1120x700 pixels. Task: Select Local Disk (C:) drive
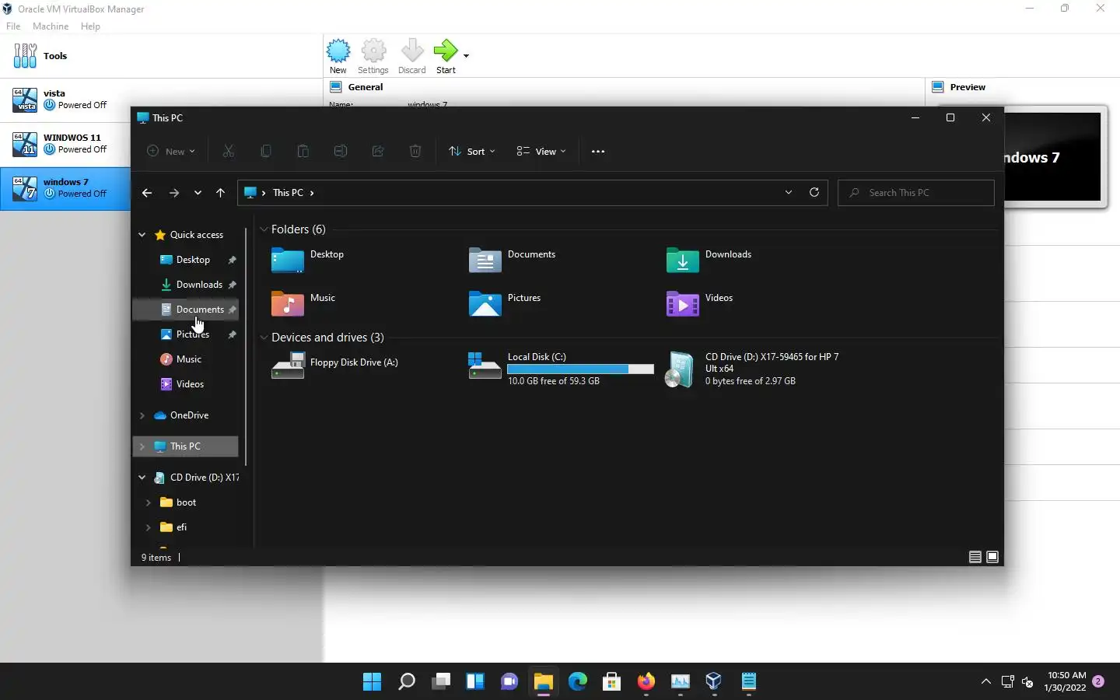561,369
